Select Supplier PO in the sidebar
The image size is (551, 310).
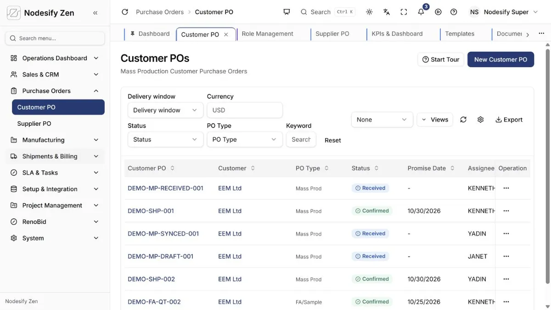58,124
